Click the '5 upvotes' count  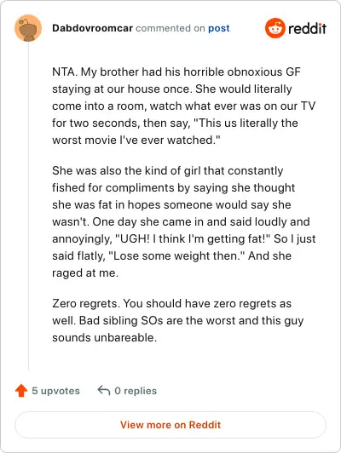coord(55,391)
